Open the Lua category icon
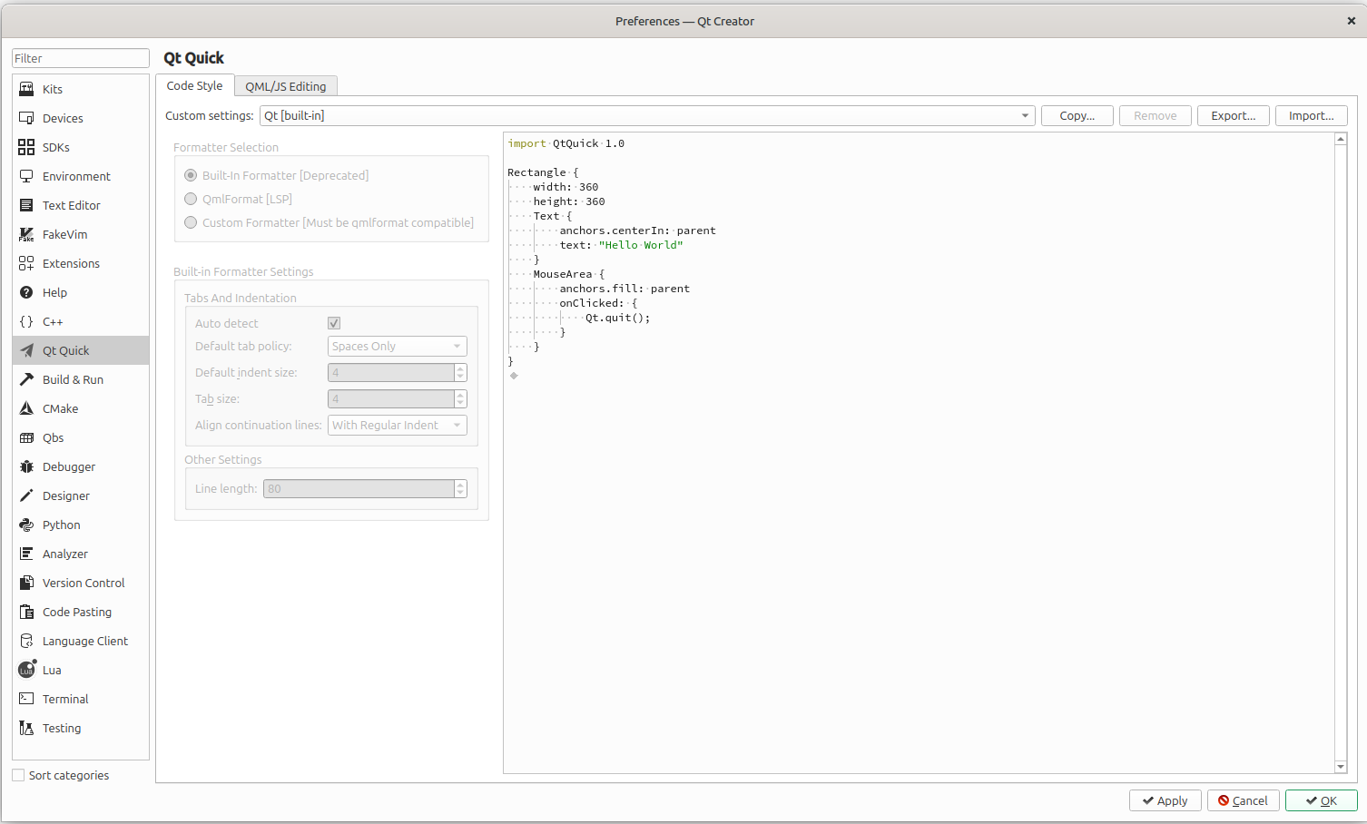The image size is (1367, 824). coord(26,670)
